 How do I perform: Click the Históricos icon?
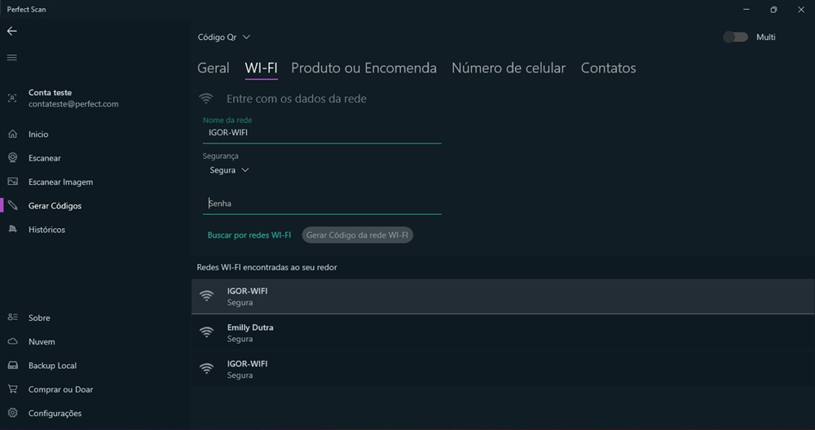point(12,230)
